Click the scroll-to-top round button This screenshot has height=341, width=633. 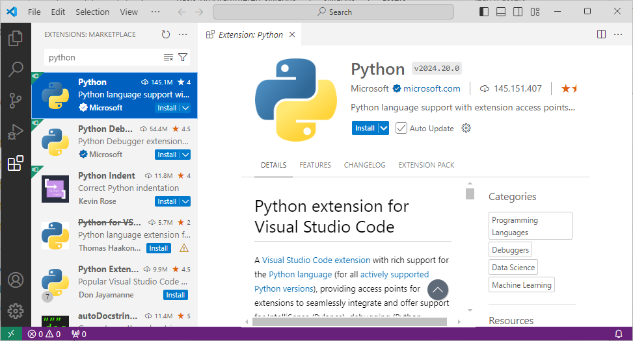click(438, 290)
